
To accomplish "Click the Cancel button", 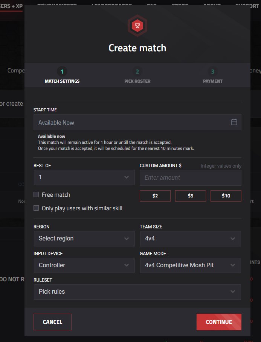I will coord(52,322).
